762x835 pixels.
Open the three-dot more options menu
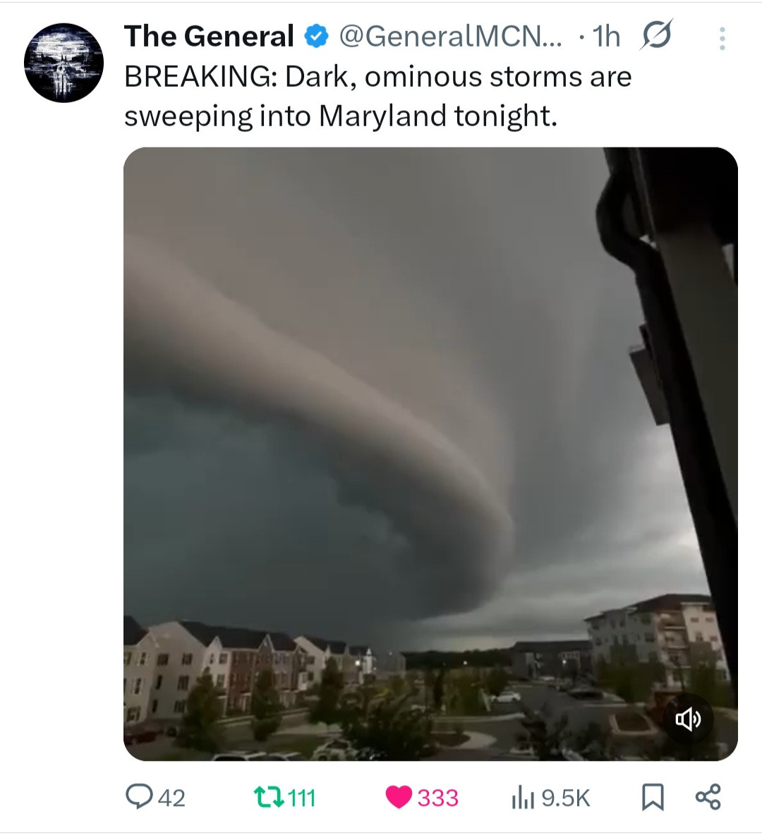coord(722,38)
